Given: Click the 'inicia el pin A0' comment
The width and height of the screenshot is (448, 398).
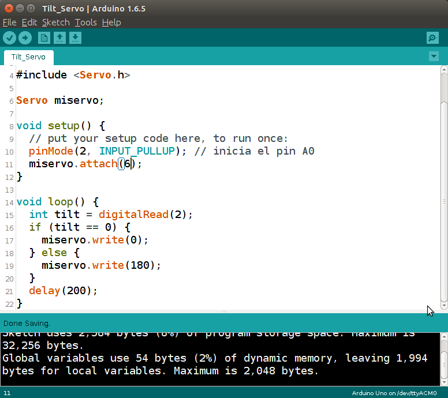Looking at the screenshot, I should pos(254,151).
